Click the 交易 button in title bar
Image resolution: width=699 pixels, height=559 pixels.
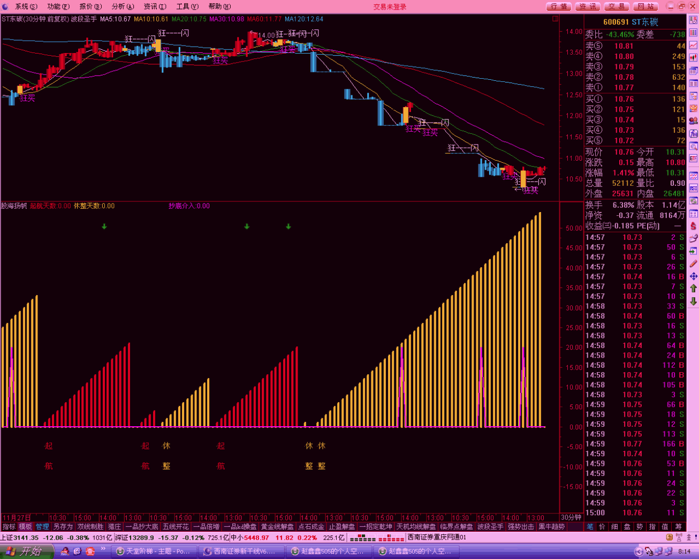click(617, 6)
